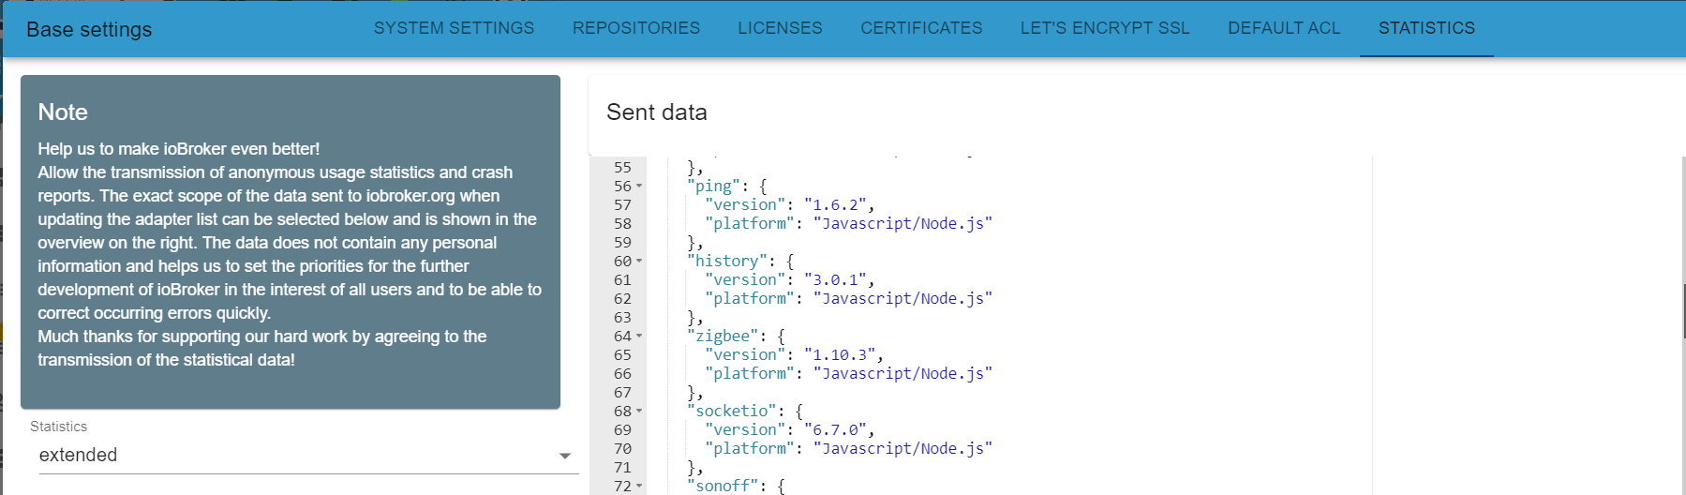Click line 58 platform value "Javascript/Node.js"
Screen dimensions: 1686x495
point(903,223)
